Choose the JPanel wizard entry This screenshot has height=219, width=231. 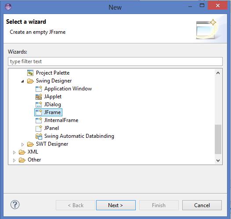(x=51, y=128)
